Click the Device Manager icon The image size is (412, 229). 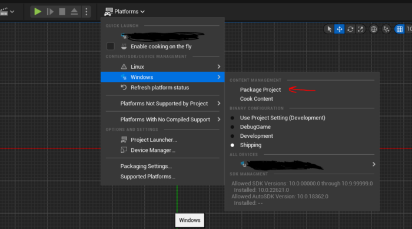tap(124, 150)
